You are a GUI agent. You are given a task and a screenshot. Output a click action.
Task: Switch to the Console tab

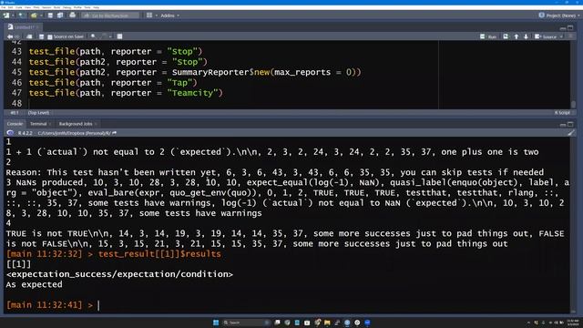click(x=15, y=124)
